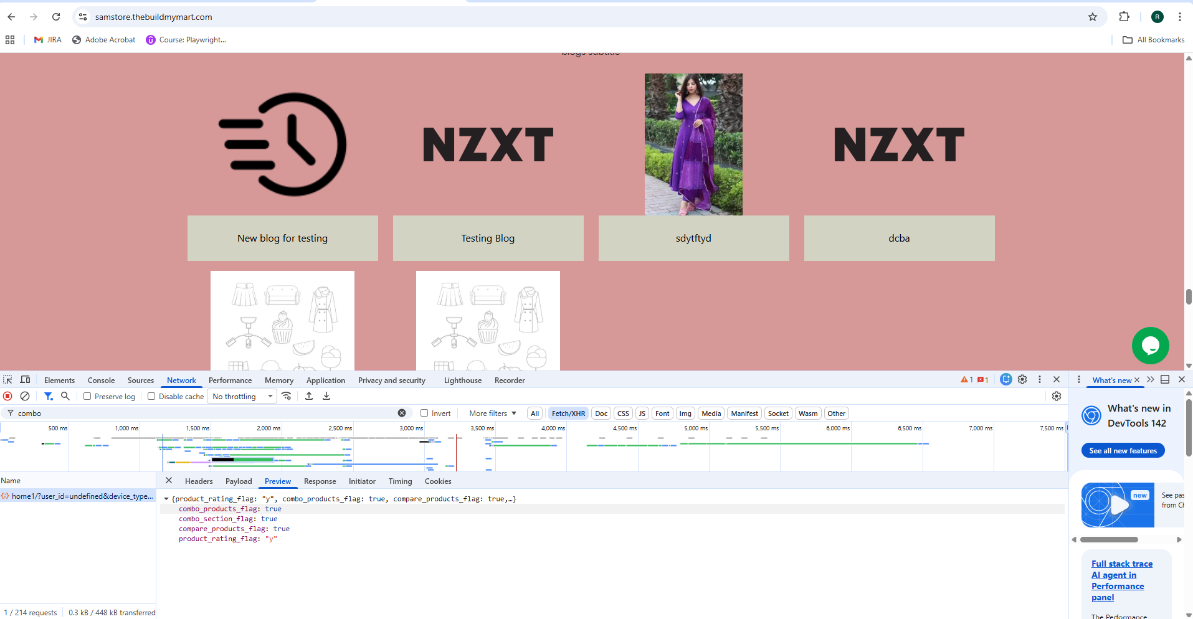Toggle the Fetch/XHR filter chip

568,413
